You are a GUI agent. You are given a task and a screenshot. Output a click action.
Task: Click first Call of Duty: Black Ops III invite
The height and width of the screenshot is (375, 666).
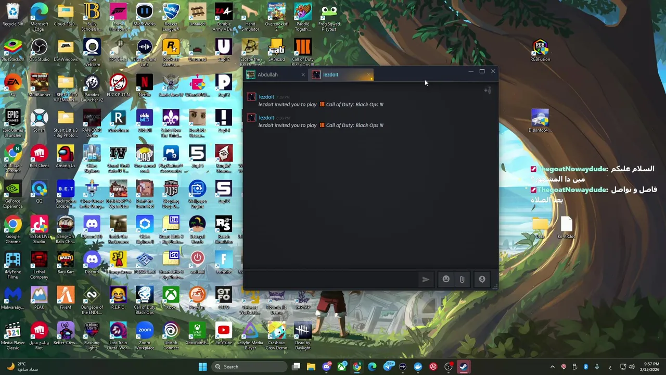(354, 104)
